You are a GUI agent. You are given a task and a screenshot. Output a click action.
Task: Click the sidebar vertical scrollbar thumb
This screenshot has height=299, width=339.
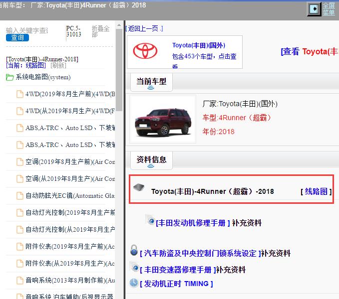[x=119, y=70]
